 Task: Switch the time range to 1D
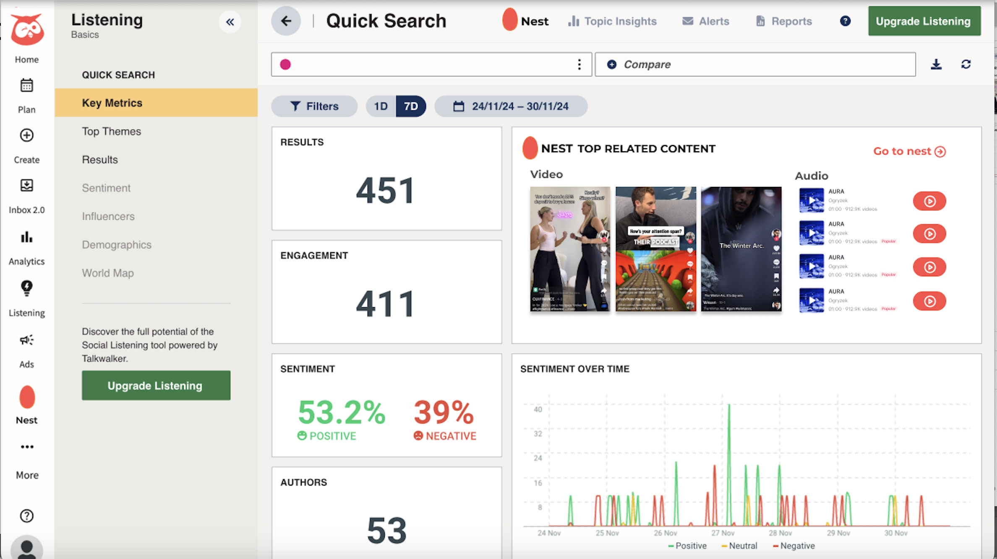[381, 106]
